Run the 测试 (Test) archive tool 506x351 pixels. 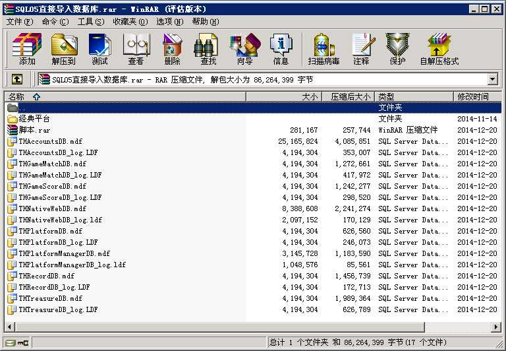tap(99, 49)
